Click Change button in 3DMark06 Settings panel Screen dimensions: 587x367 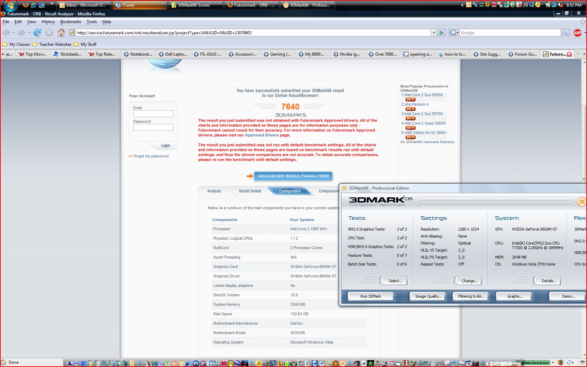point(469,281)
